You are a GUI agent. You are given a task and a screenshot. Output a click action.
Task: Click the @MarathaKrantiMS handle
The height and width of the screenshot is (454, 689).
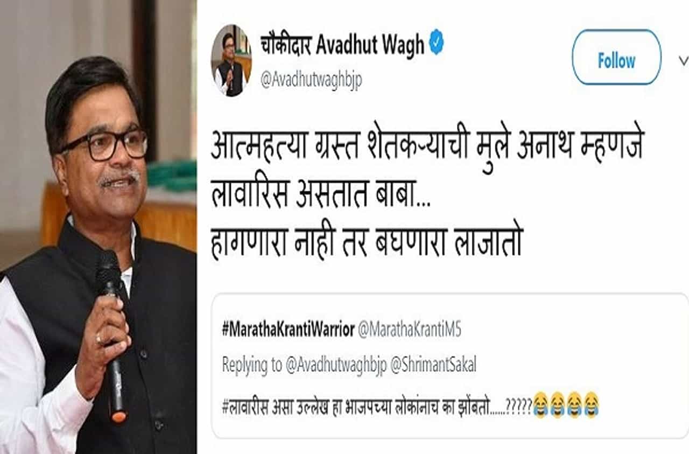click(x=409, y=330)
